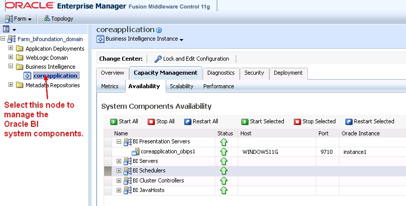Open the Metrics subtab

(110, 86)
